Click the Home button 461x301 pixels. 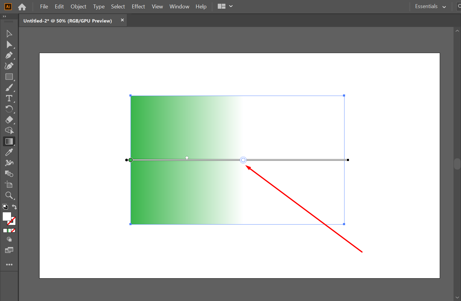pos(22,6)
